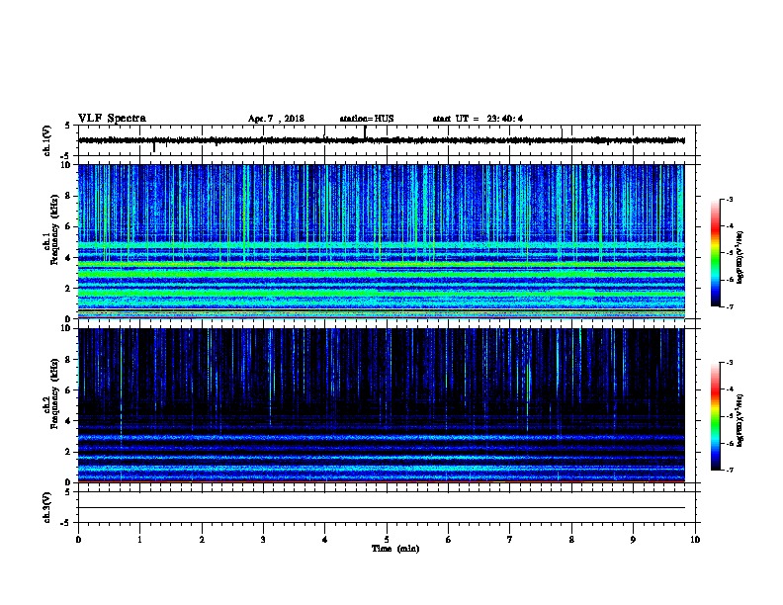The height and width of the screenshot is (605, 783).
Task: Click the ch.1 "Frequency (kHz)" axis label
Action: (x=55, y=229)
